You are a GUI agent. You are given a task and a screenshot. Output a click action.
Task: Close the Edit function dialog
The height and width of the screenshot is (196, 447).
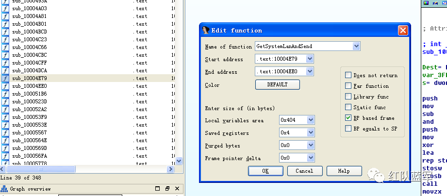pos(403,30)
